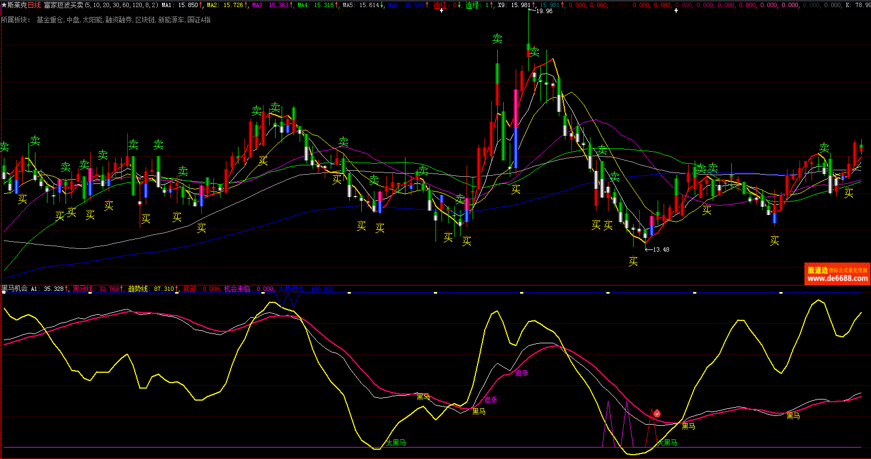Select the 太阳能 sector link
Screen dimensions: 871x459
[x=92, y=20]
